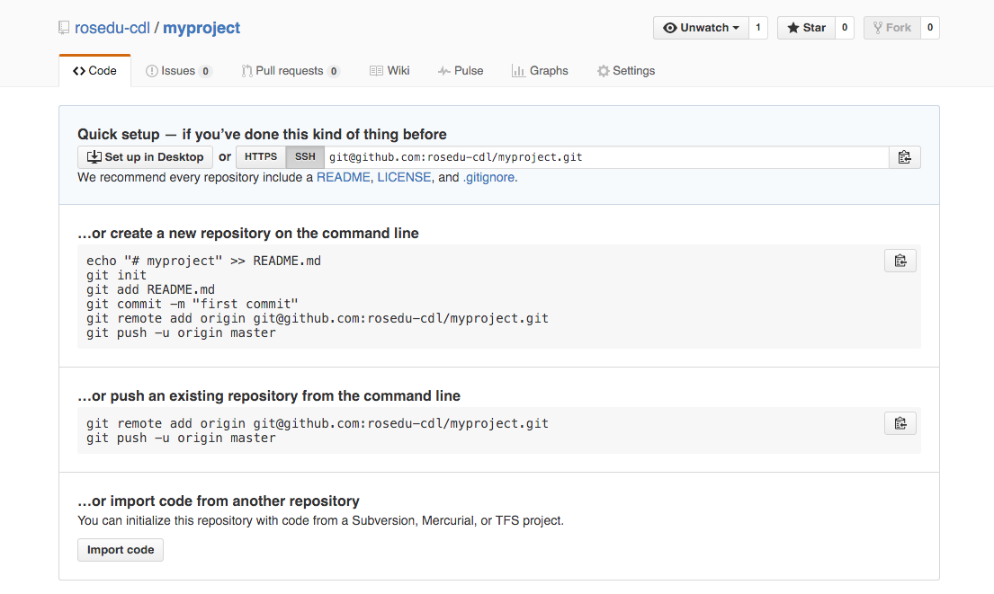Click the 'git init' command line
Screen dimensions: 994x594
click(x=117, y=276)
